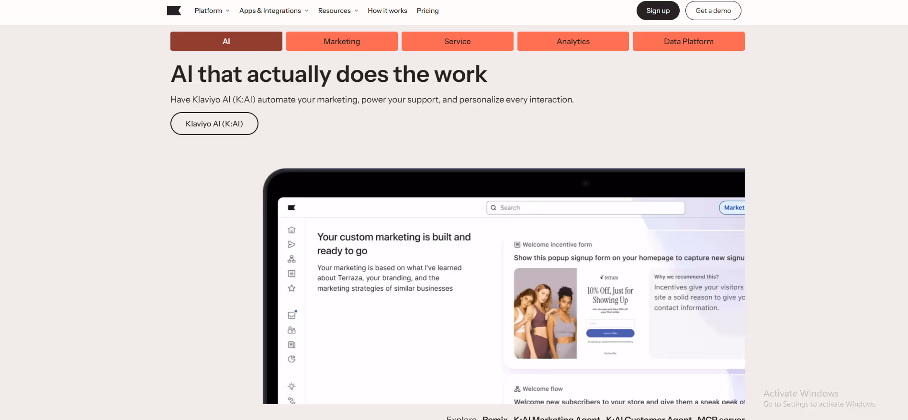
Task: Switch to the Data Platform tab
Action: (689, 41)
